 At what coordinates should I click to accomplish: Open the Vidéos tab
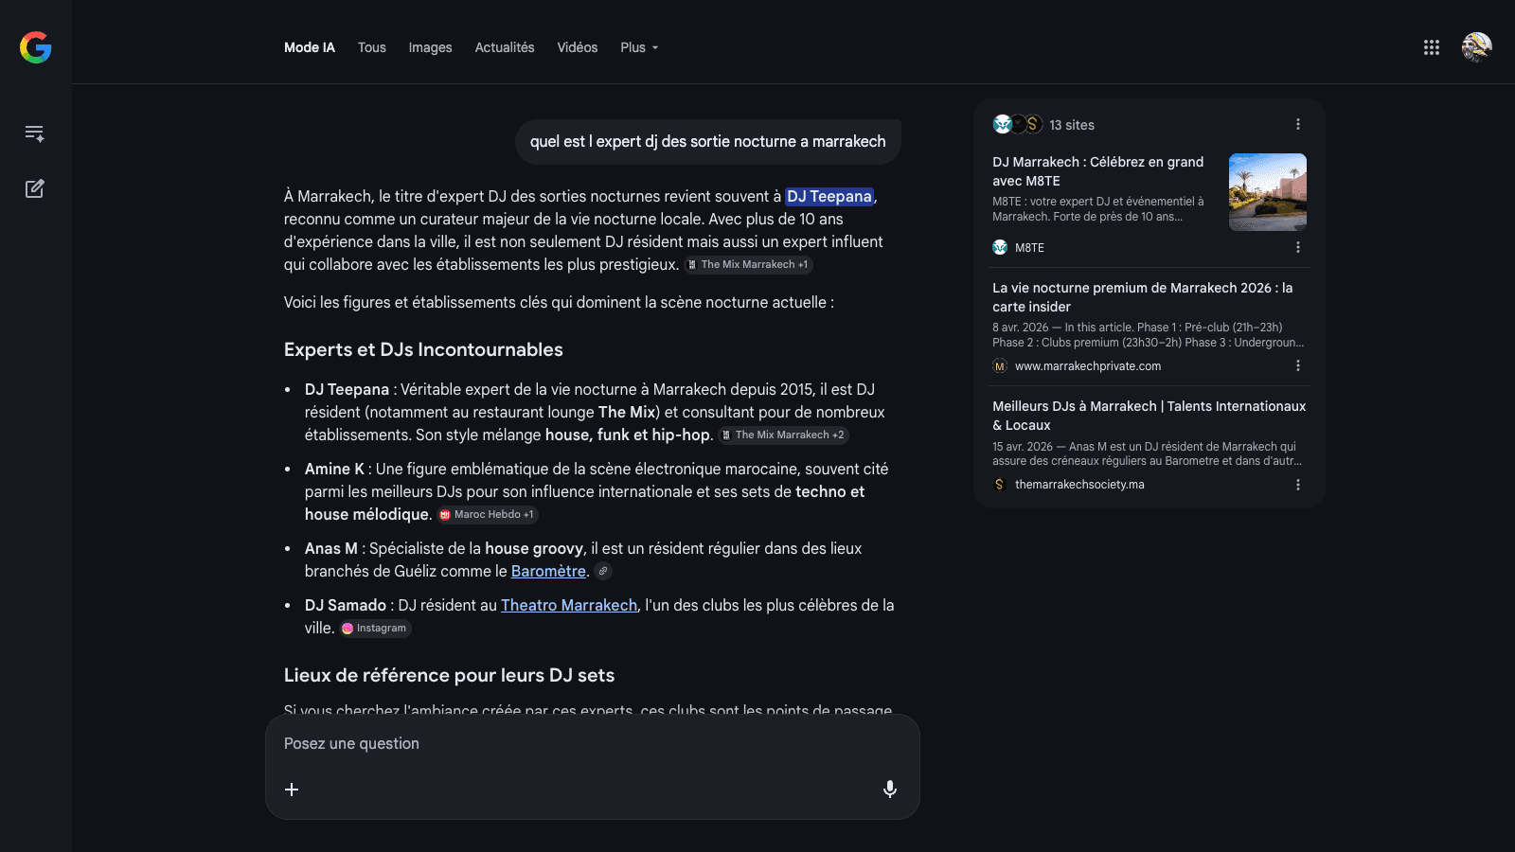point(578,47)
